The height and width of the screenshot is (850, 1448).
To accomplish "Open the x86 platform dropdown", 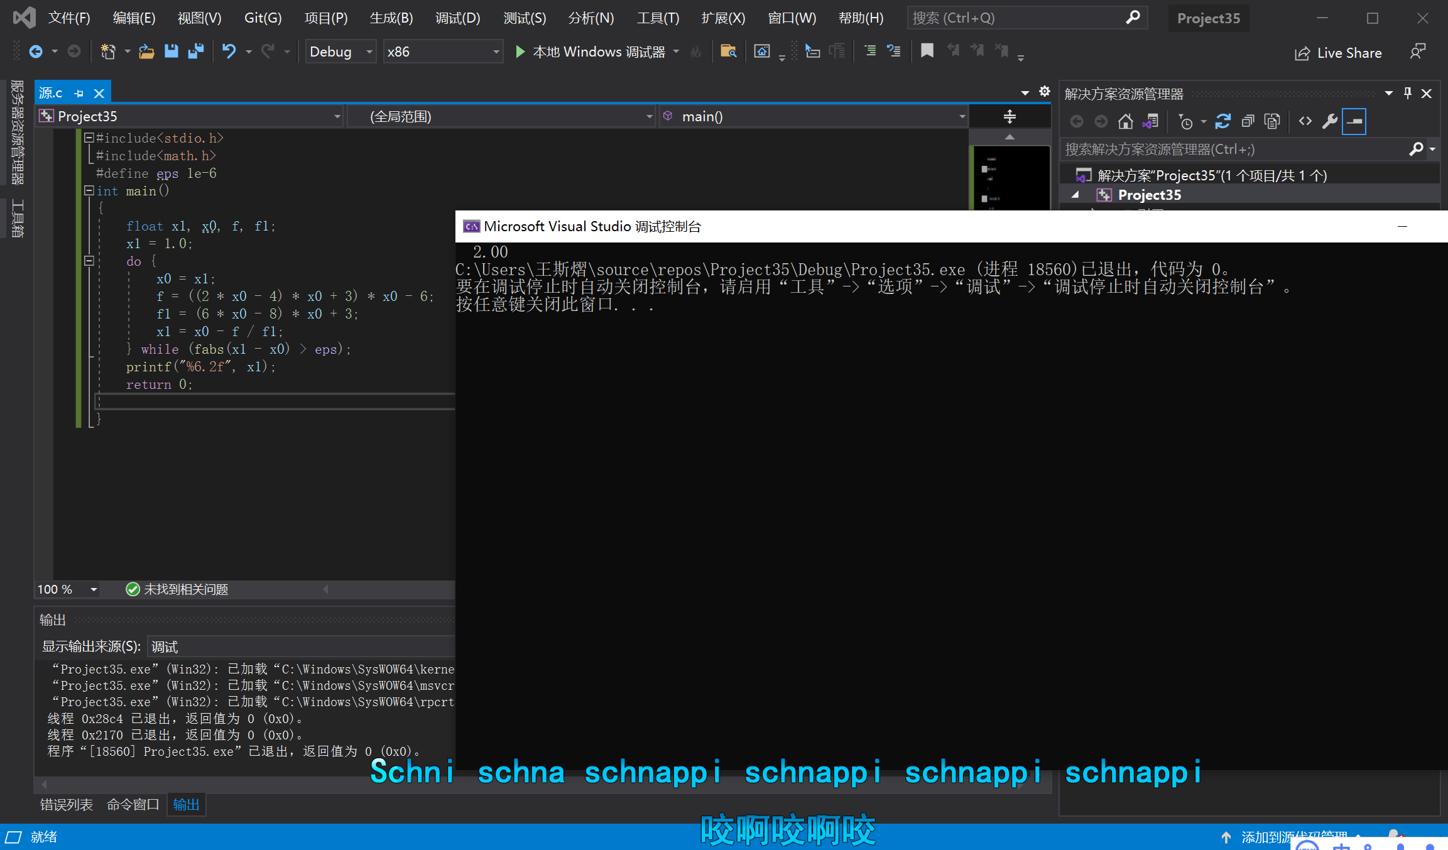I will (x=496, y=52).
